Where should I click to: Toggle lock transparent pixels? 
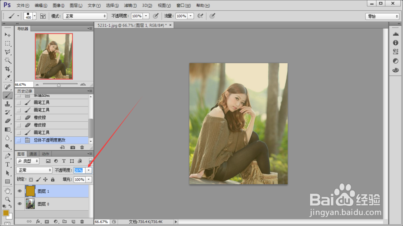(x=31, y=180)
